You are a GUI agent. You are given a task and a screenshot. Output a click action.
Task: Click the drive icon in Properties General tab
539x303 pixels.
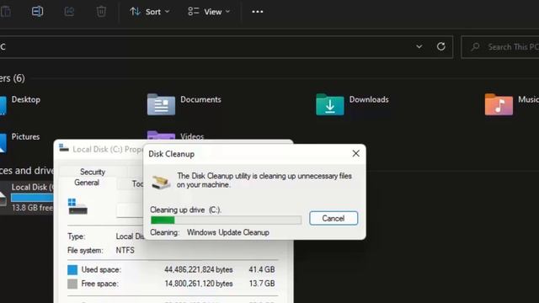click(x=77, y=206)
